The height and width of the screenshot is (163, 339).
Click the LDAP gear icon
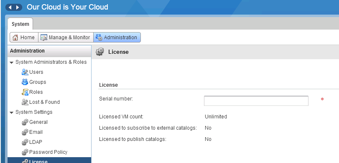coord(25,142)
